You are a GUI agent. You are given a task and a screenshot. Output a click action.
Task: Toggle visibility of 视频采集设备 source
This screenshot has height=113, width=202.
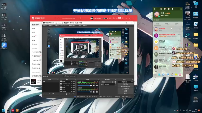point(72,83)
